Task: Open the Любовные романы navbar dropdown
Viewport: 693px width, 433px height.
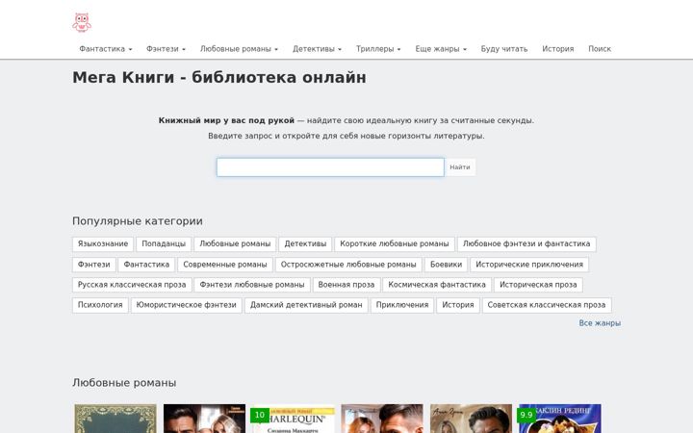Action: (239, 49)
